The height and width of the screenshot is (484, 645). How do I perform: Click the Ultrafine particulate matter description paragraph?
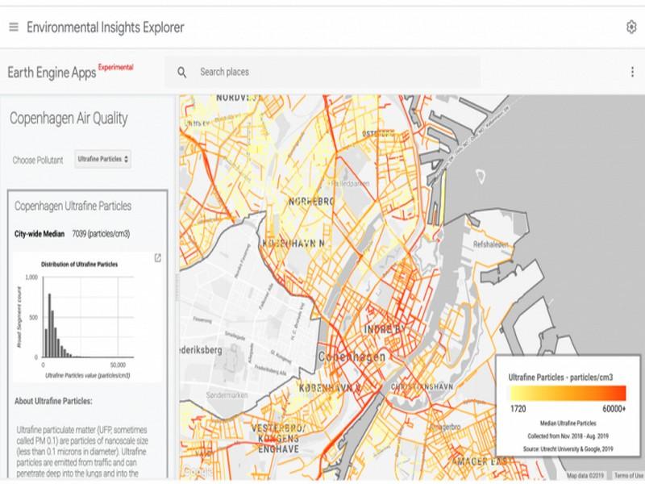coord(82,452)
